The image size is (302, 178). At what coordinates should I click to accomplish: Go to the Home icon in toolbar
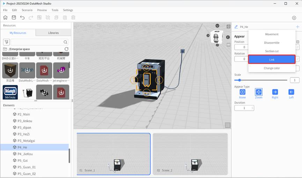tap(5, 17)
